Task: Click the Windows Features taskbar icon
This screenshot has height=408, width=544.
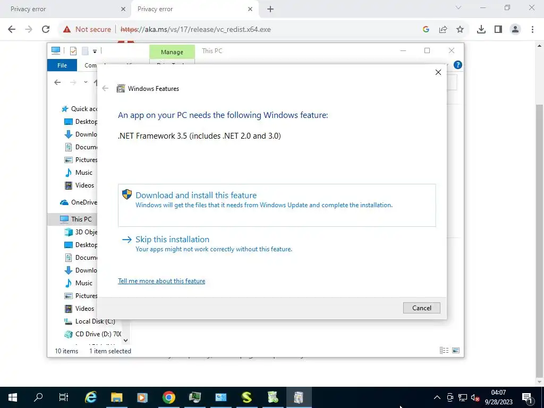Action: [x=299, y=397]
